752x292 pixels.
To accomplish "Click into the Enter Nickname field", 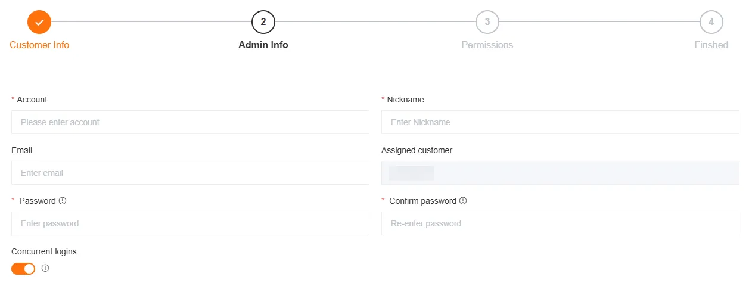I will tap(560, 122).
